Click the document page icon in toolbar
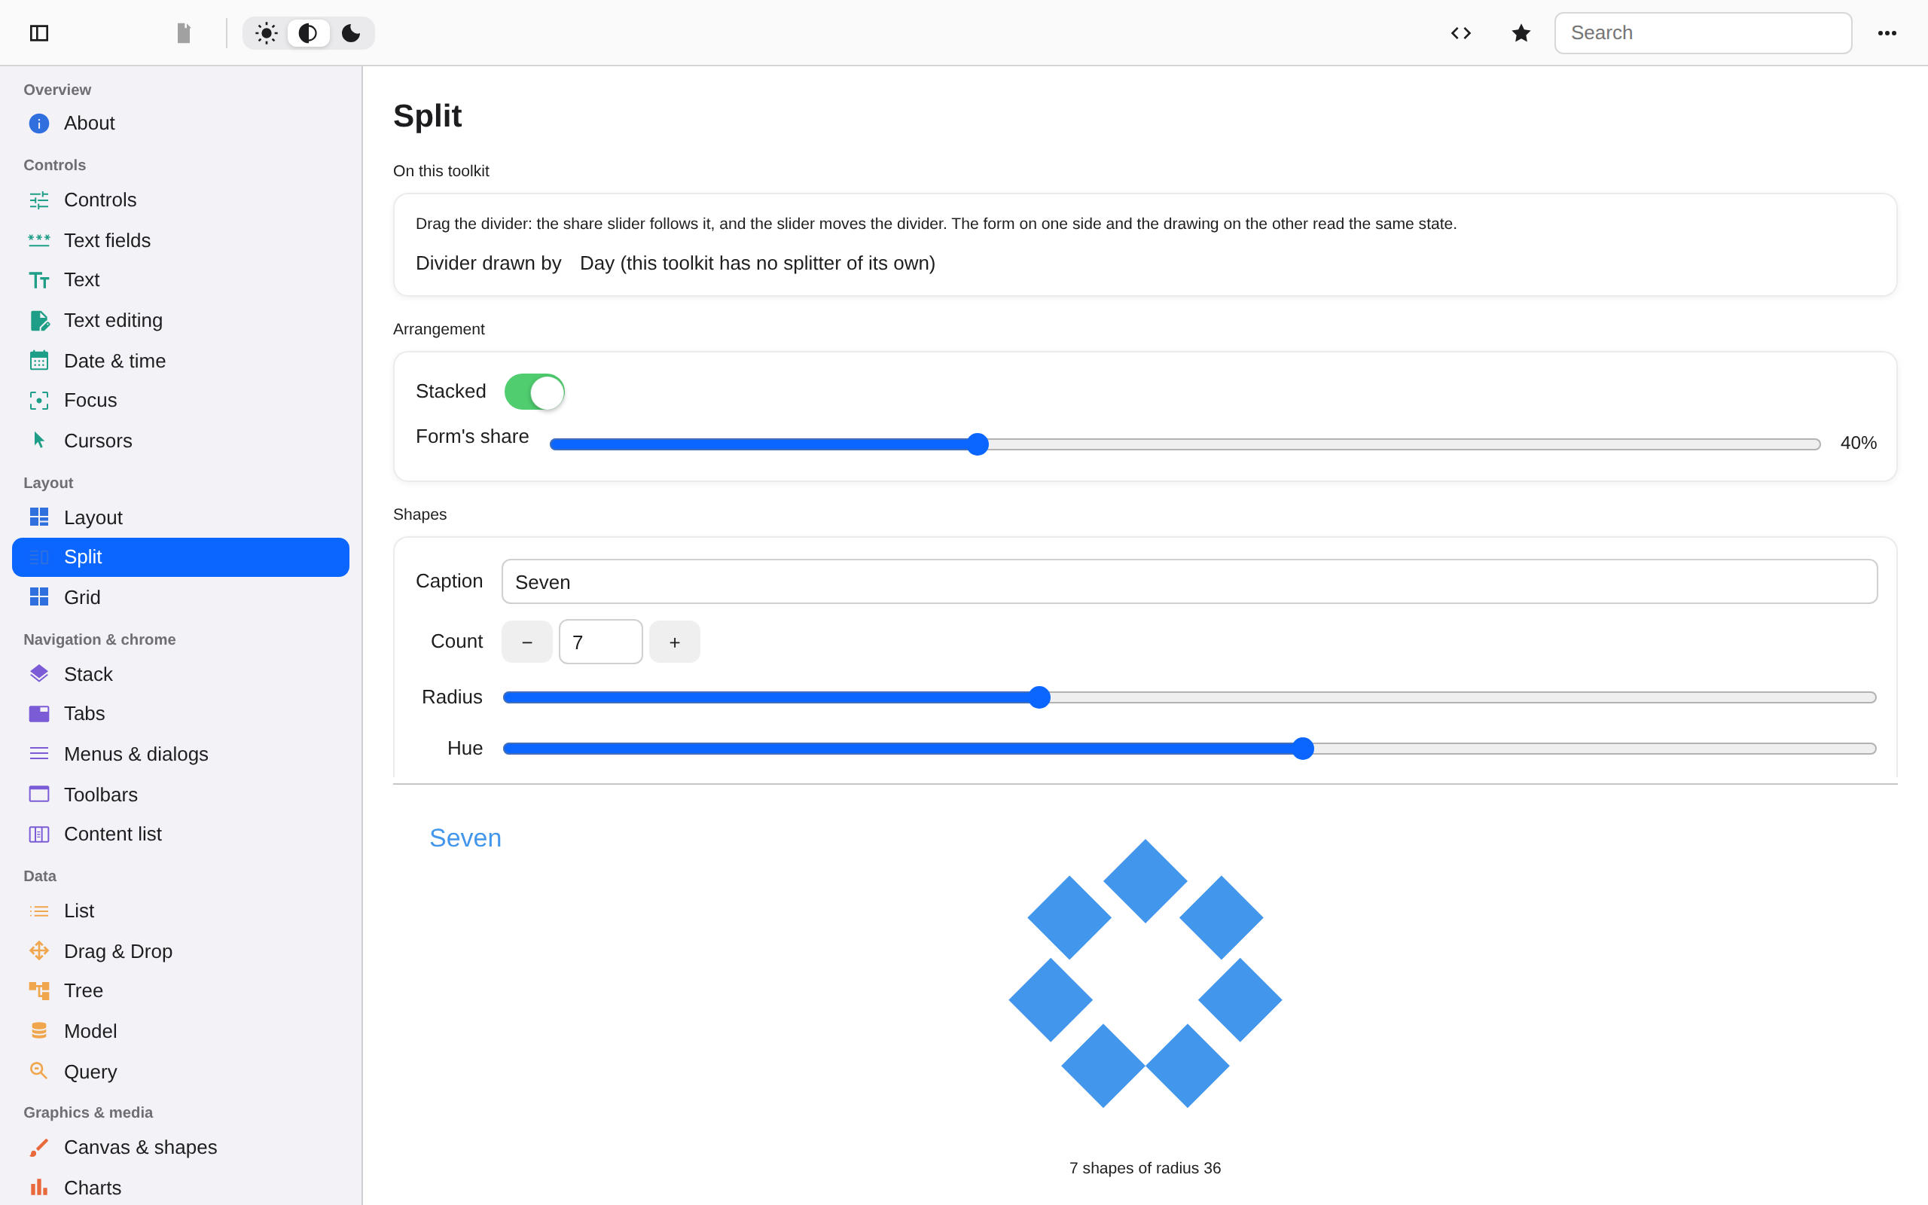Viewport: 1928px width, 1205px height. pyautogui.click(x=184, y=32)
